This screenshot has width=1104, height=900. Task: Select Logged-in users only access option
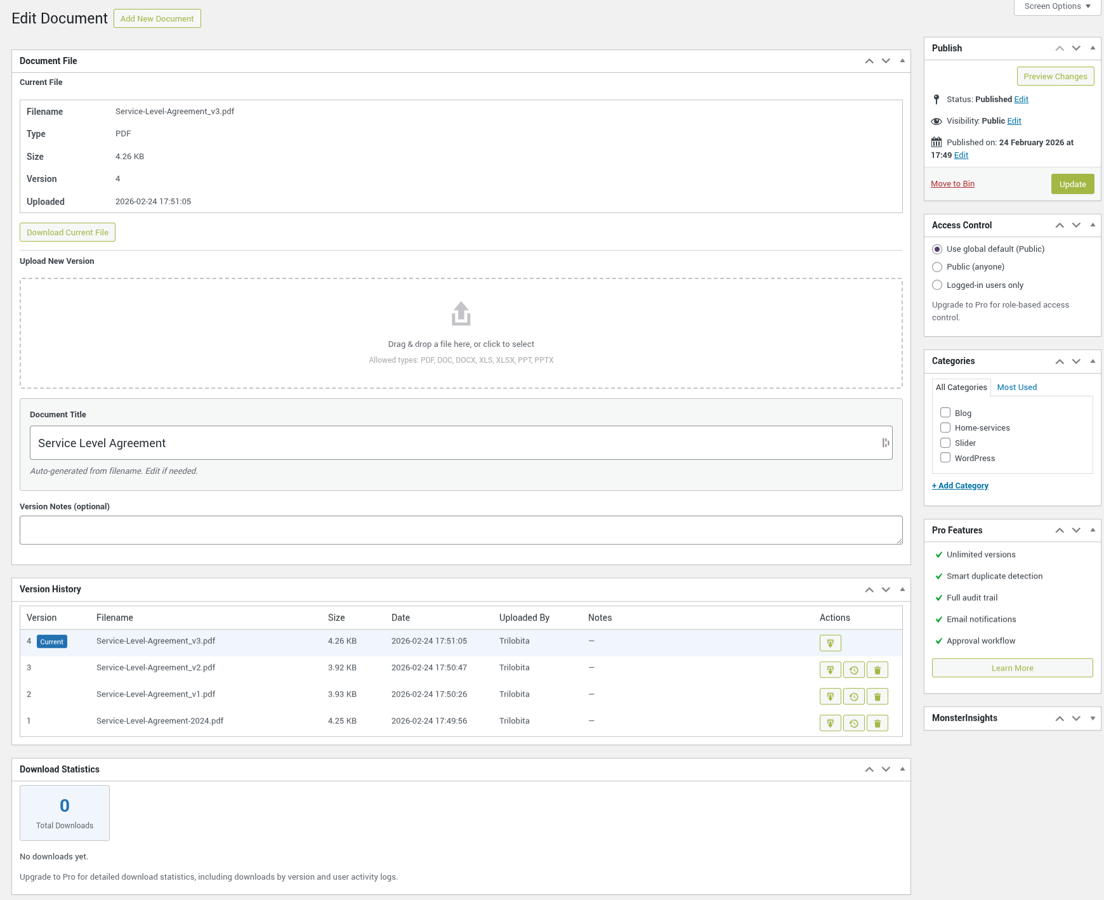(x=937, y=285)
